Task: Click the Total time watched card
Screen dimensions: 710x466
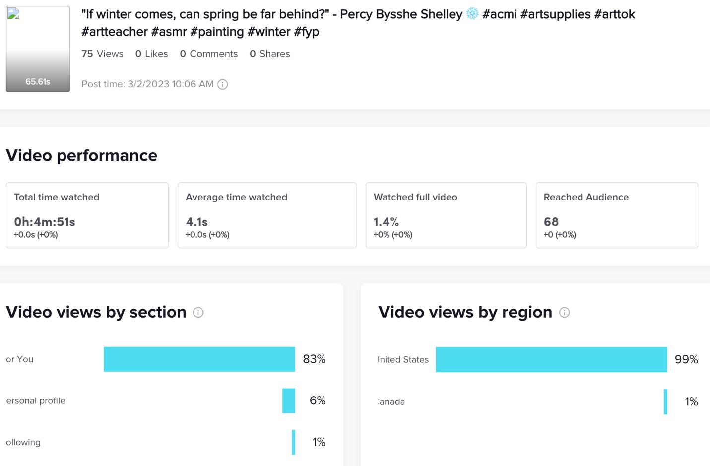Action: pyautogui.click(x=87, y=215)
